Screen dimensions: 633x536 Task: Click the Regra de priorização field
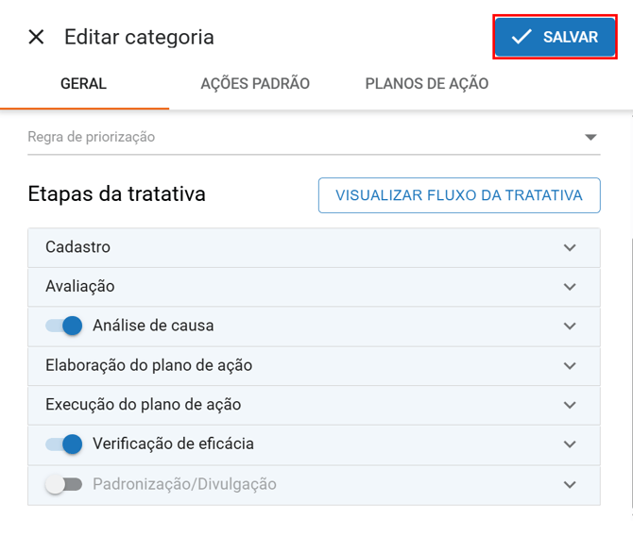[283, 137]
